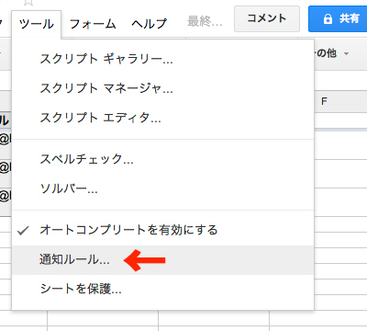Open the ヘルプ menu
Image resolution: width=367 pixels, height=331 pixels.
150,24
